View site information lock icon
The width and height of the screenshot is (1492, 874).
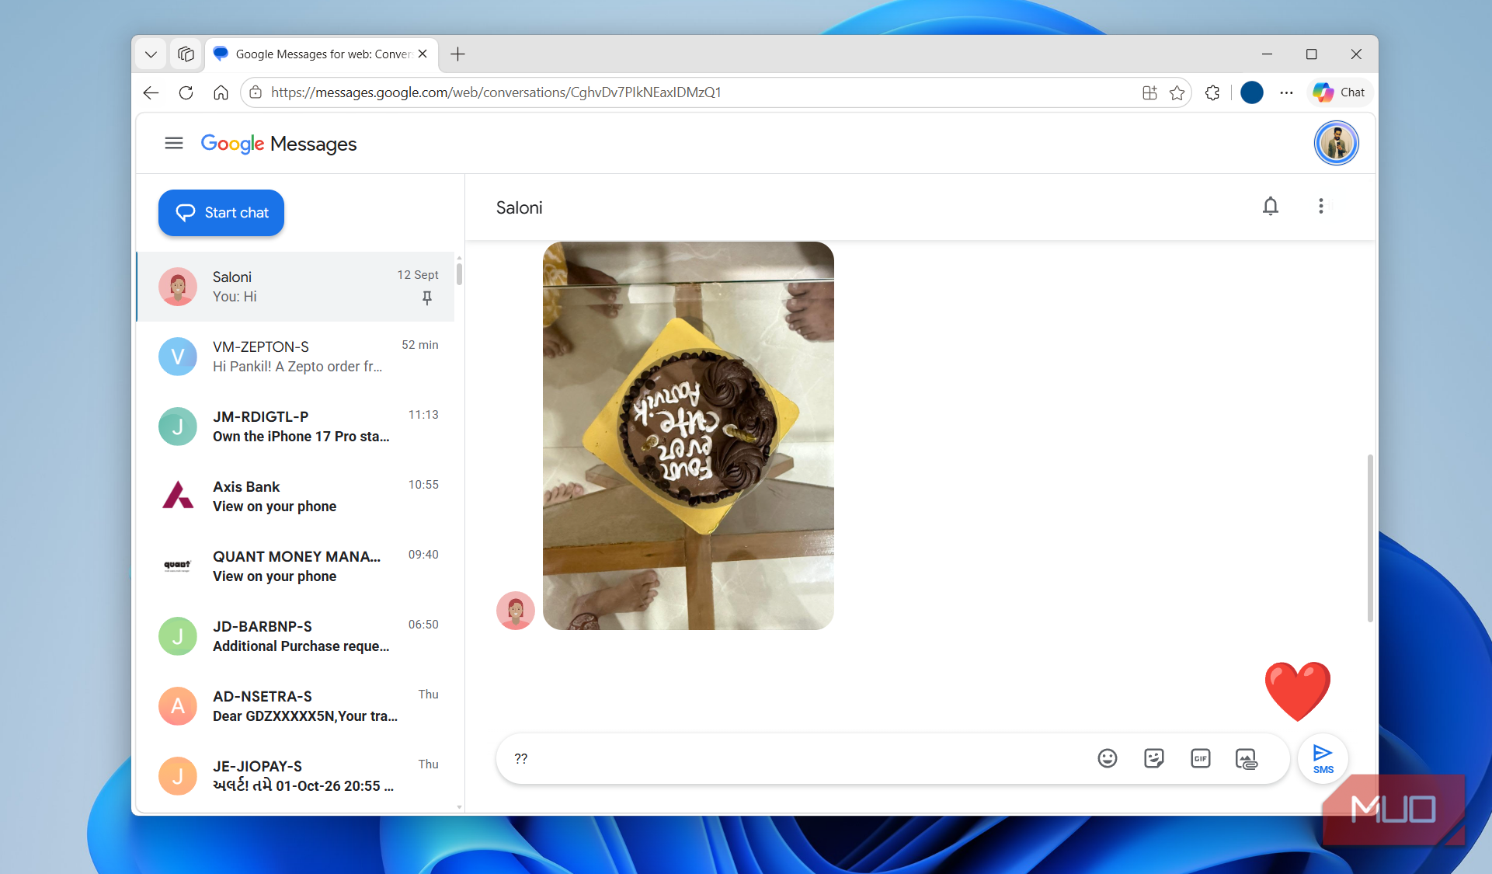256,92
